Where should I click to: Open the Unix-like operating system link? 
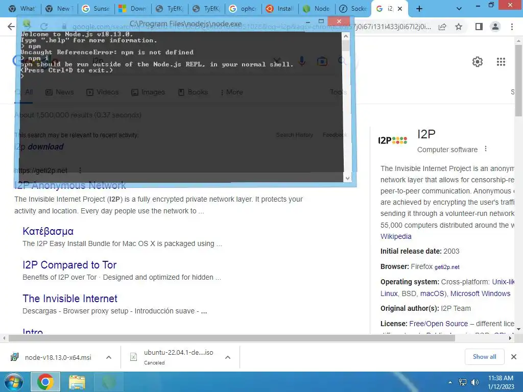coord(503,282)
